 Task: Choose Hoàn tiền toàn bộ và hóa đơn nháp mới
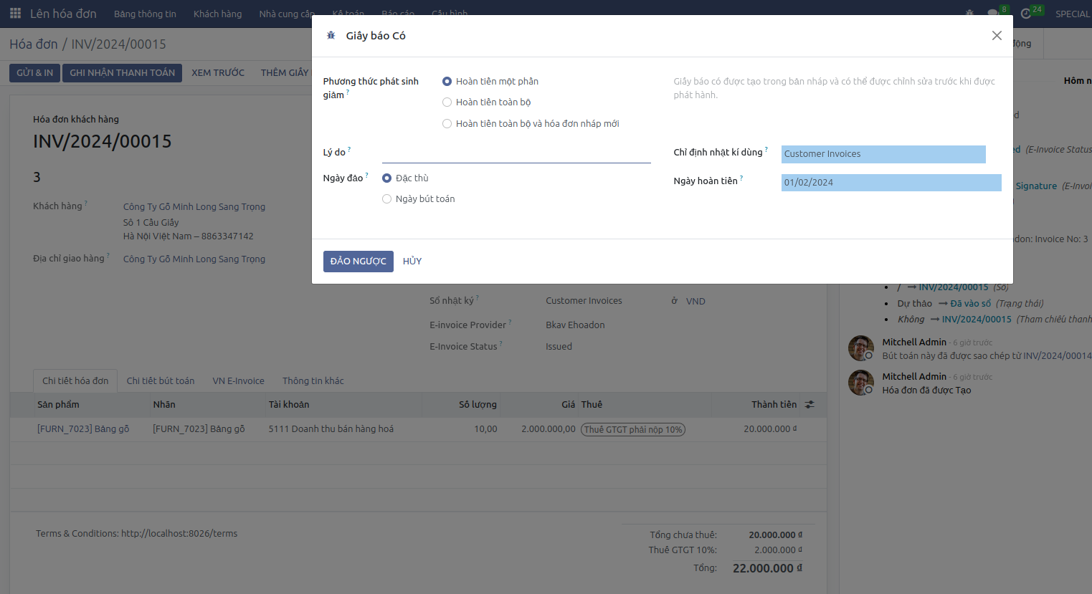(x=447, y=124)
